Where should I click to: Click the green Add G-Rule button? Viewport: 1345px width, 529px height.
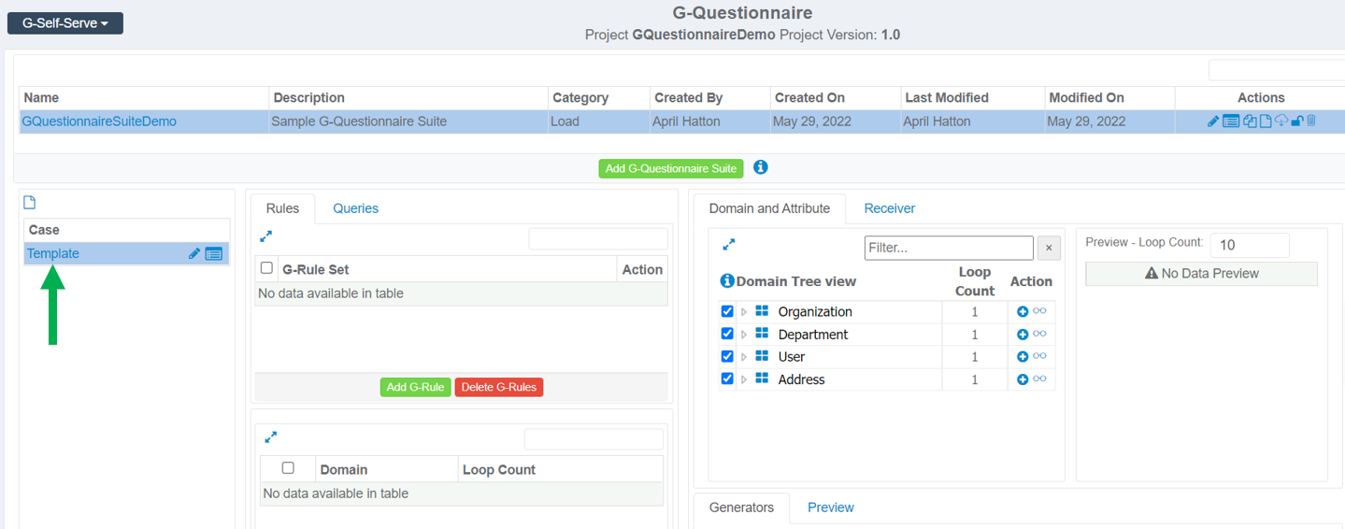click(x=416, y=387)
